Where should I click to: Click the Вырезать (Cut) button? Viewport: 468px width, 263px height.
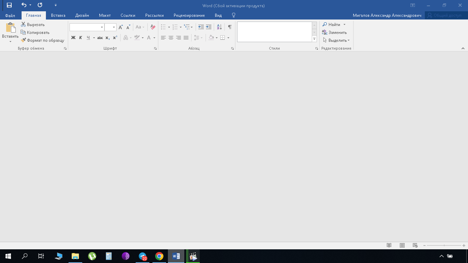click(33, 25)
